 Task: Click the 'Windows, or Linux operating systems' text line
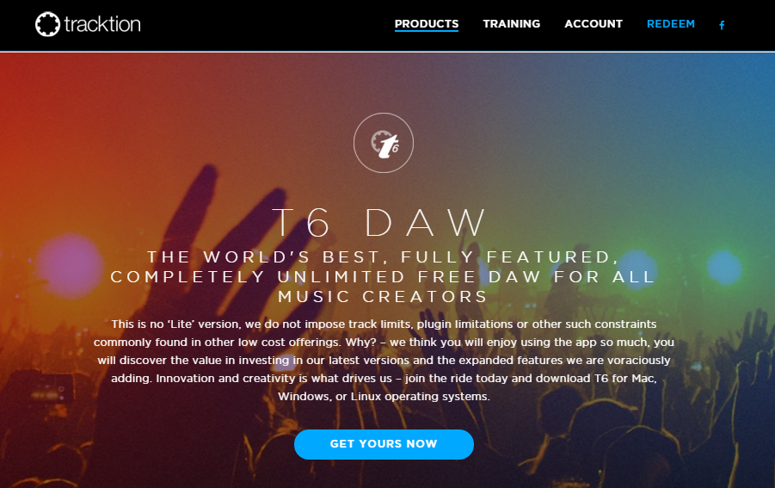(x=384, y=397)
